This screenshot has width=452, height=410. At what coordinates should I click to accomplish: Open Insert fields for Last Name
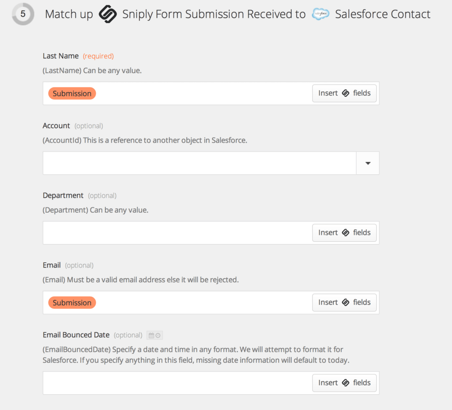pyautogui.click(x=344, y=93)
